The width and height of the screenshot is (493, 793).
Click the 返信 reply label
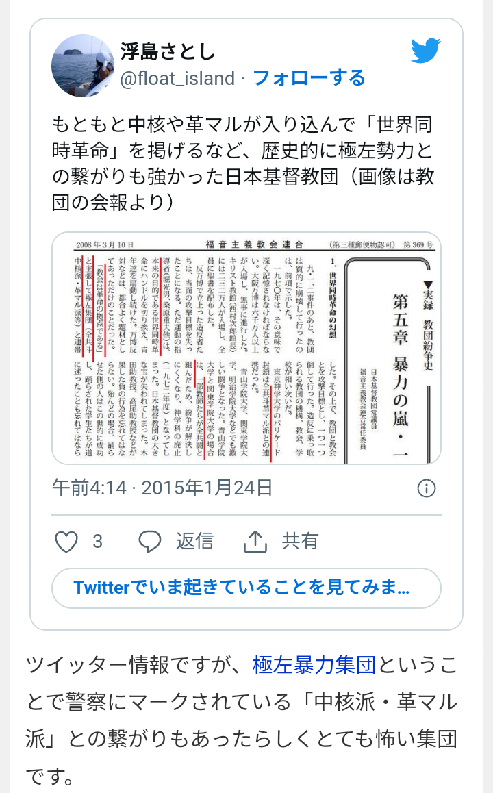coord(194,541)
